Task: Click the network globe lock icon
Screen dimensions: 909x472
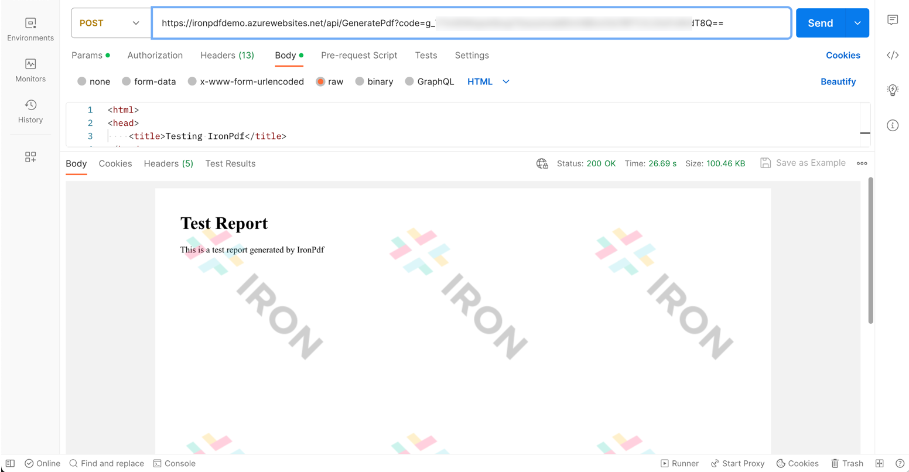Action: pyautogui.click(x=542, y=163)
